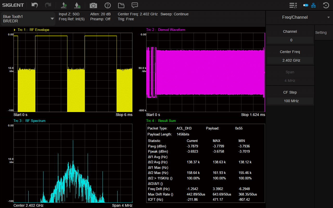333x208 pixels.
Task: Click the Channel value field showing 0
Action: pos(290,40)
